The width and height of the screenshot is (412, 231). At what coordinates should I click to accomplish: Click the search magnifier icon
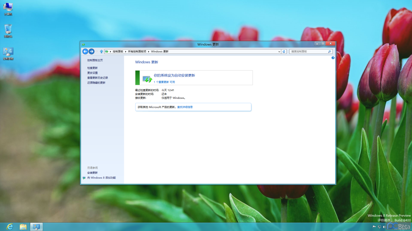tap(330, 51)
